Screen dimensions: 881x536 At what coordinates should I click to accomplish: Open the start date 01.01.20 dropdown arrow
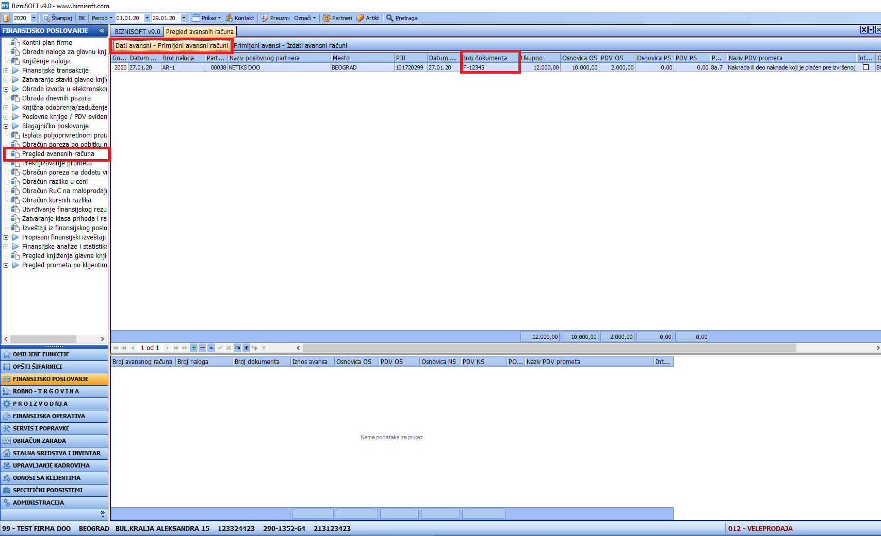pyautogui.click(x=147, y=18)
